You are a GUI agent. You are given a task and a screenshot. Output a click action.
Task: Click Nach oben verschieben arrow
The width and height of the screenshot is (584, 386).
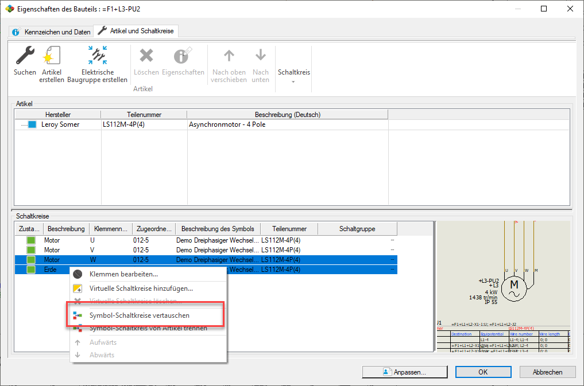tap(229, 56)
